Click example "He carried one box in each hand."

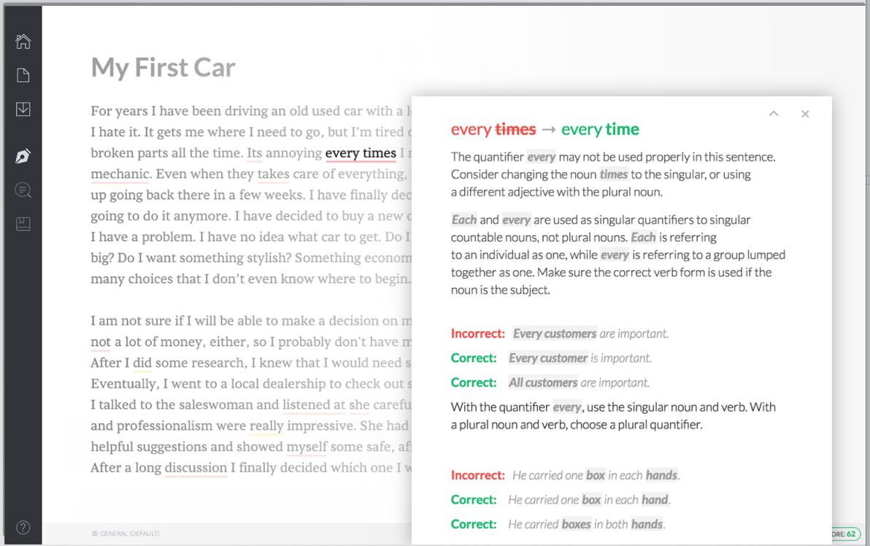pyautogui.click(x=589, y=500)
